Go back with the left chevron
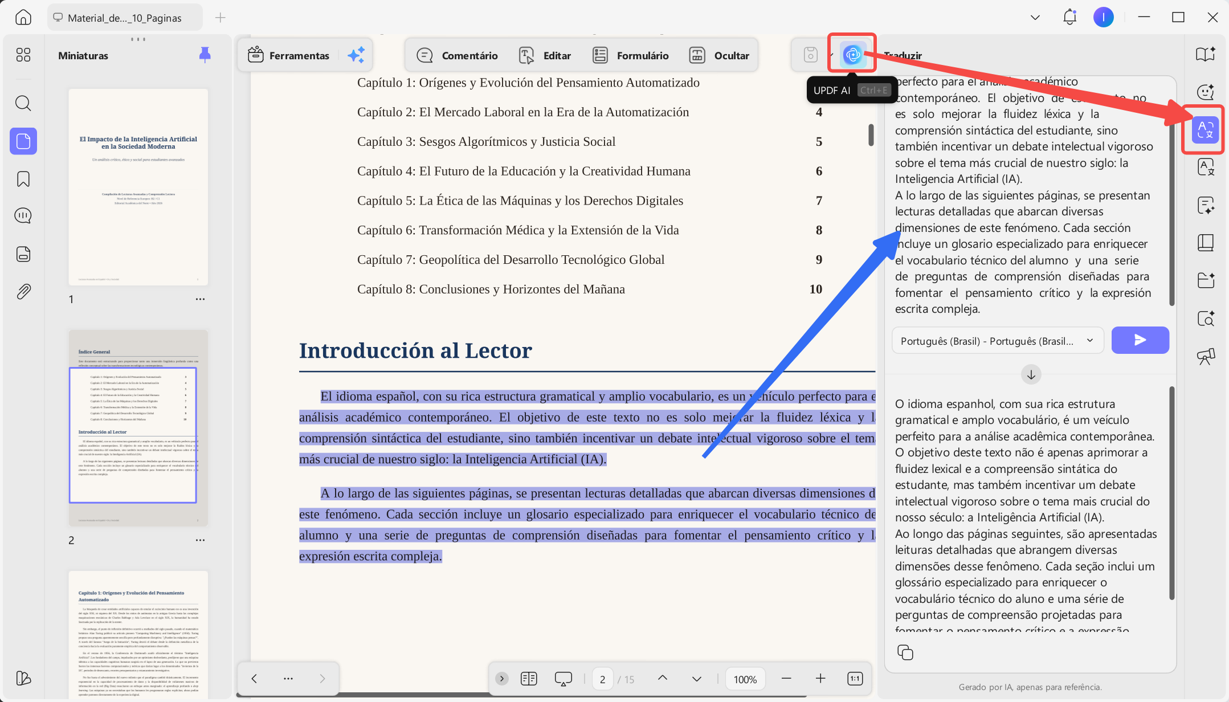 [x=255, y=679]
